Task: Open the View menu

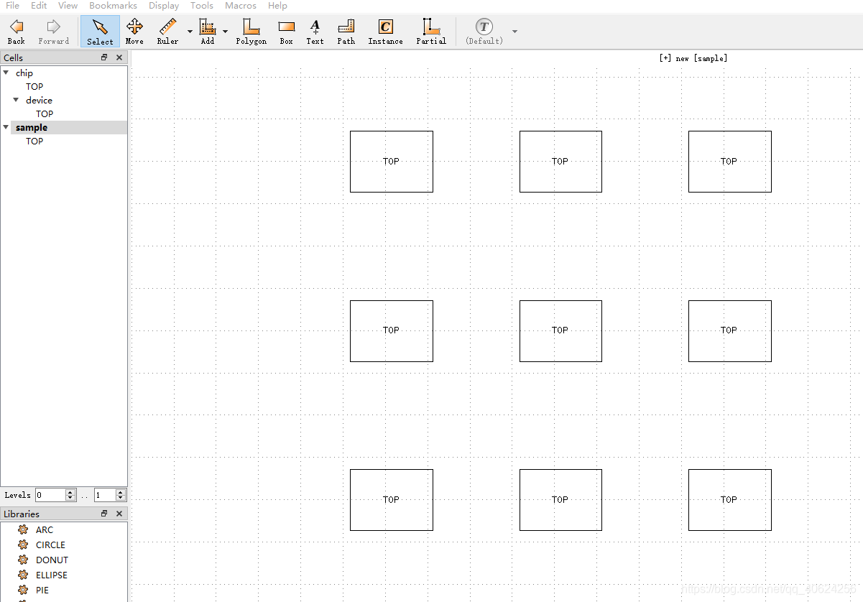Action: (x=68, y=6)
